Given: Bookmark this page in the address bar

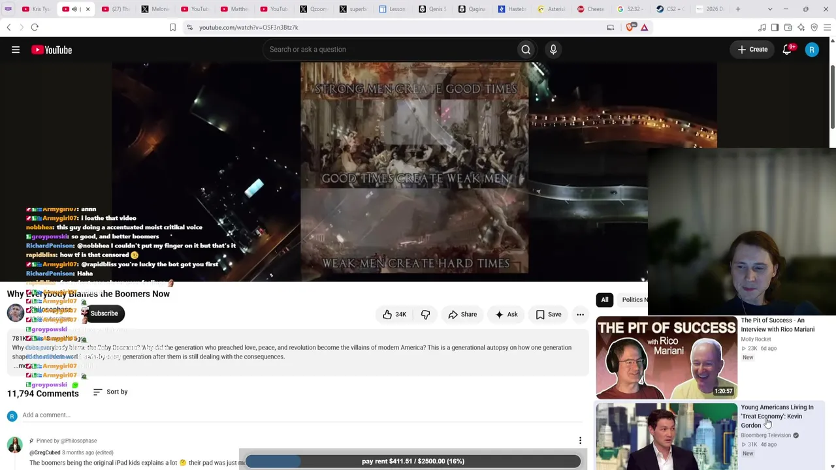Looking at the screenshot, I should (172, 27).
